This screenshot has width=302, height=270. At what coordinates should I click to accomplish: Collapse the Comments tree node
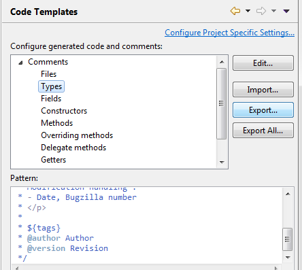(x=20, y=63)
